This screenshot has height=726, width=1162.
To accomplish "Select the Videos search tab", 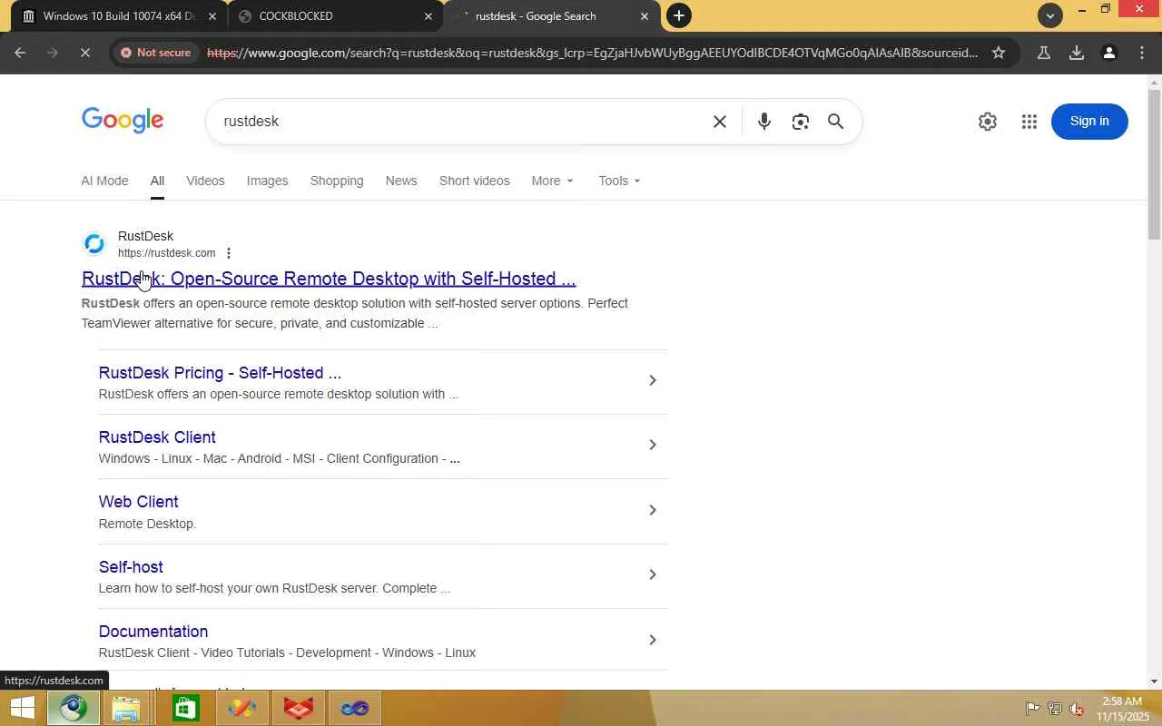I will point(205,181).
